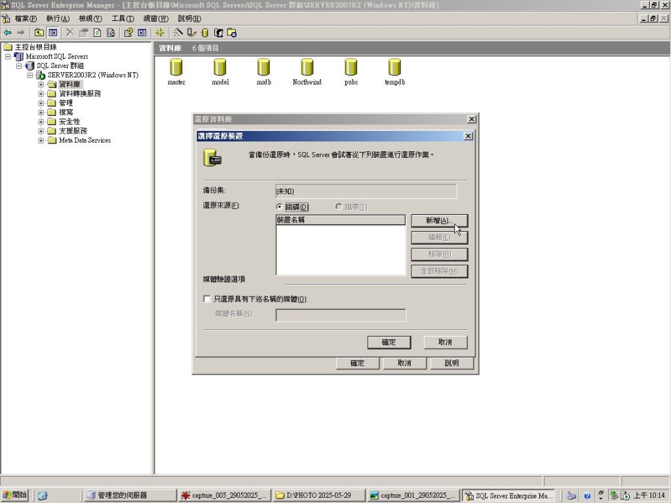The width and height of the screenshot is (671, 503).
Task: Click the 新增(A)... button
Action: click(x=439, y=221)
